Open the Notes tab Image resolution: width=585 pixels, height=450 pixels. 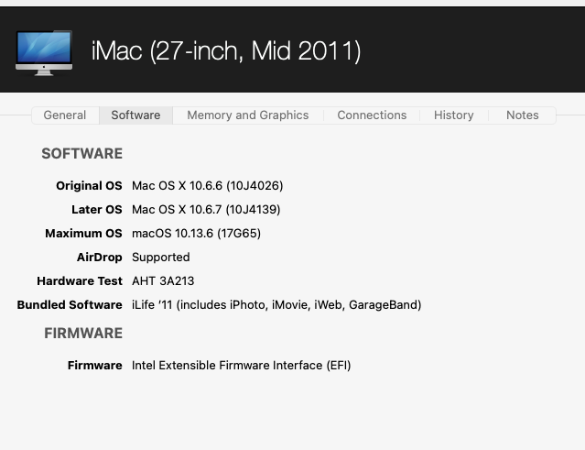click(522, 115)
